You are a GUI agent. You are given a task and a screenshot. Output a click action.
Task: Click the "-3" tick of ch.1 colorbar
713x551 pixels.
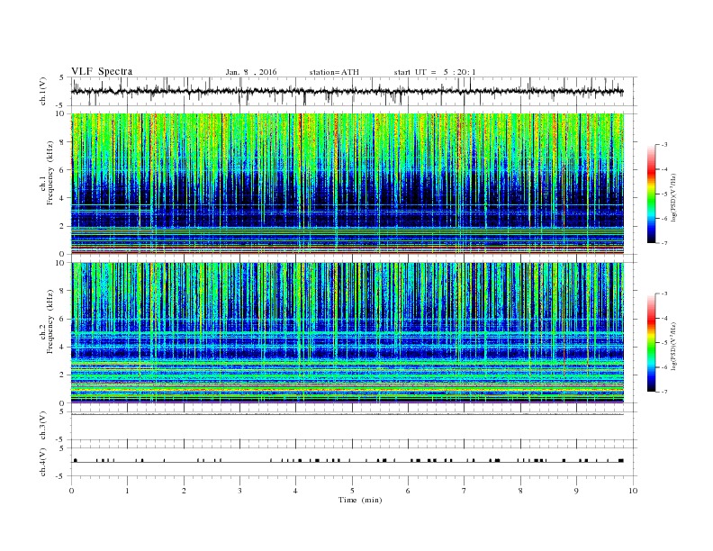[664, 145]
